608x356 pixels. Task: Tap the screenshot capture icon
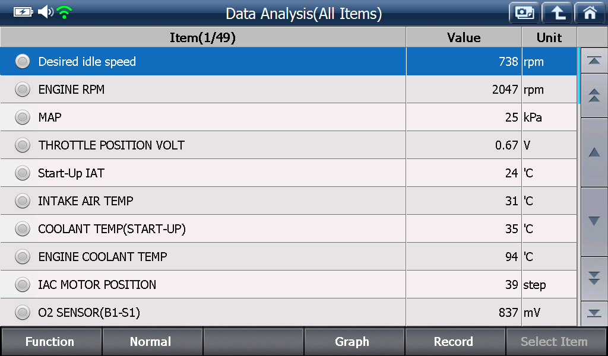[x=524, y=13]
